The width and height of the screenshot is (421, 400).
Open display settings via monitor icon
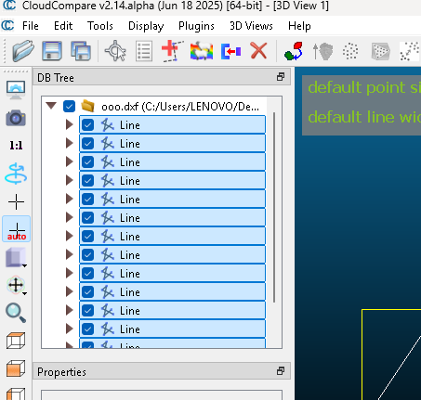click(16, 90)
